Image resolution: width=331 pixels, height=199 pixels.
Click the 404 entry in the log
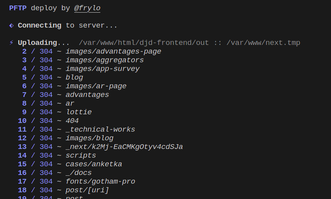(x=72, y=121)
